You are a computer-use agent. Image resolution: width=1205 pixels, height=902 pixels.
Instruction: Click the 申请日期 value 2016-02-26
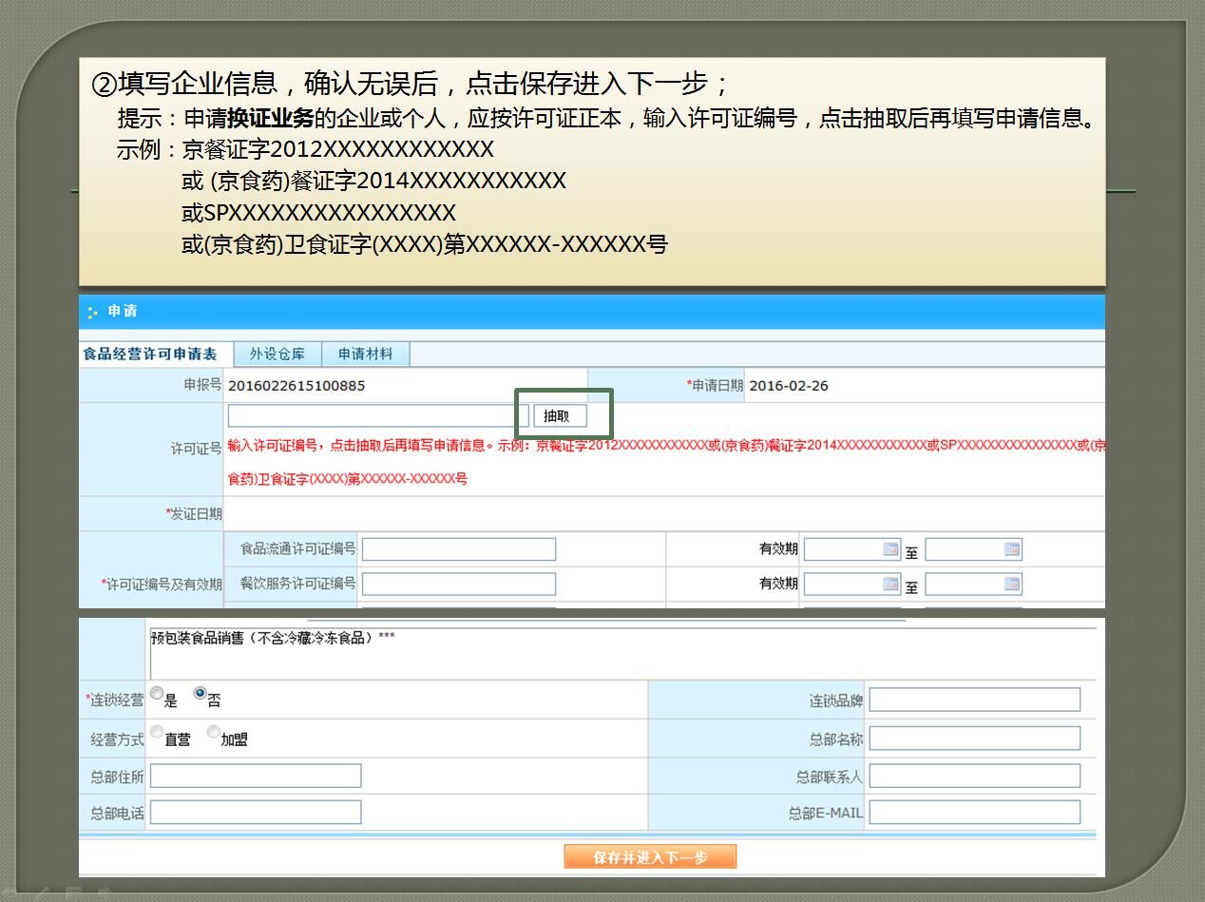click(789, 385)
